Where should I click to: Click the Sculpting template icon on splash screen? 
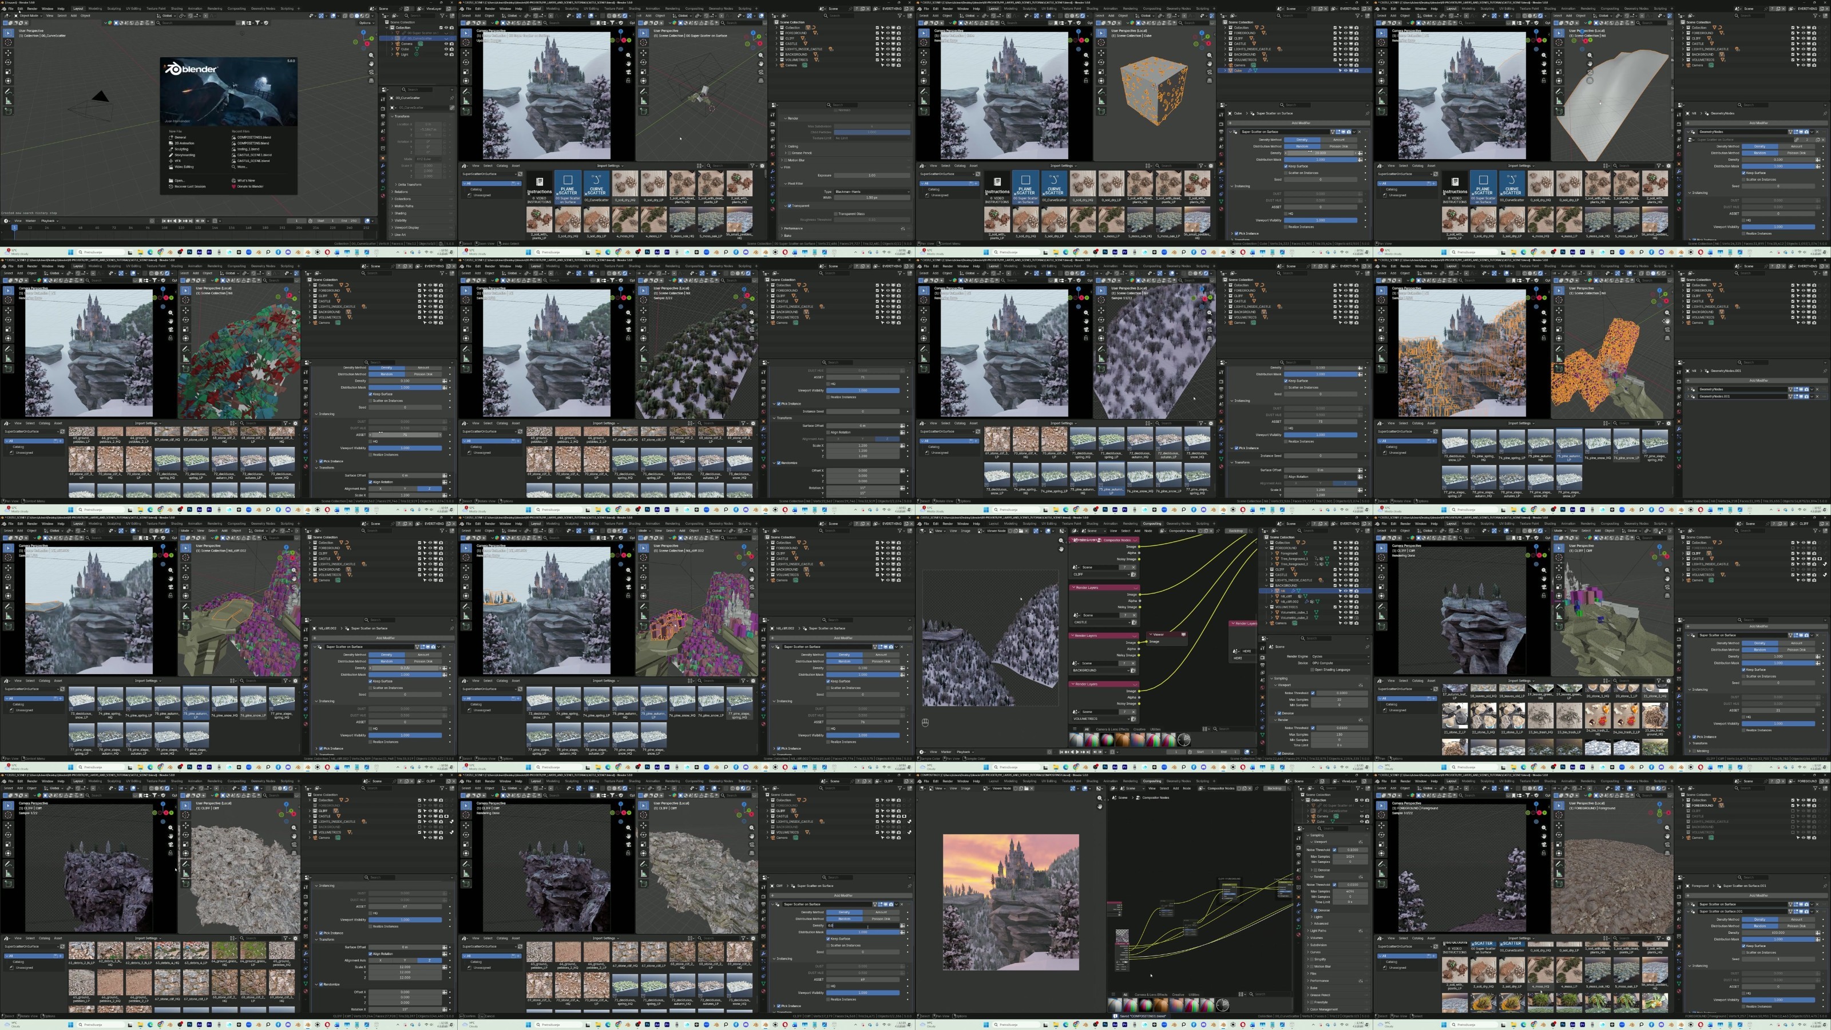coord(171,149)
